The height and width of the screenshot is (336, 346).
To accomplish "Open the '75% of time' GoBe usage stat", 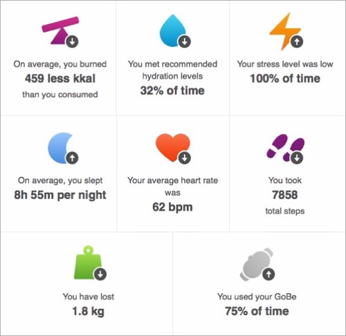I will coord(257,311).
